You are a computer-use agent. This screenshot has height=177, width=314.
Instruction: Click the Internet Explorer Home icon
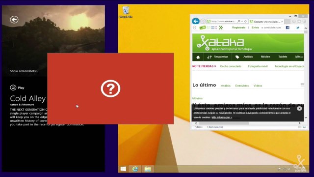tap(294, 21)
